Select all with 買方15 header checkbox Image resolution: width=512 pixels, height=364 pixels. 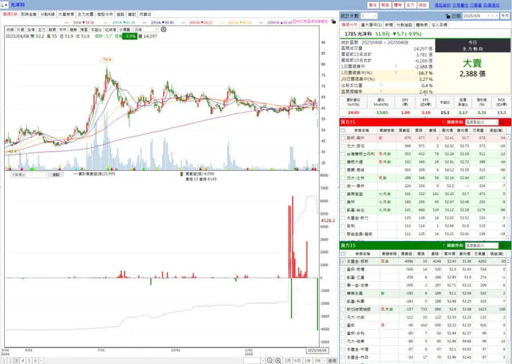pyautogui.click(x=342, y=130)
